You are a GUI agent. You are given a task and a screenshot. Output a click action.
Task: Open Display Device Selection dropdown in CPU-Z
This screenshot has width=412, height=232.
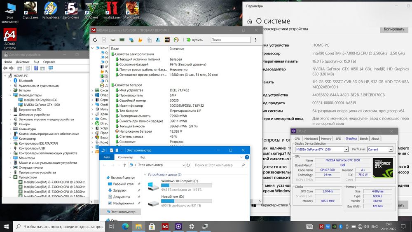pos(346,150)
